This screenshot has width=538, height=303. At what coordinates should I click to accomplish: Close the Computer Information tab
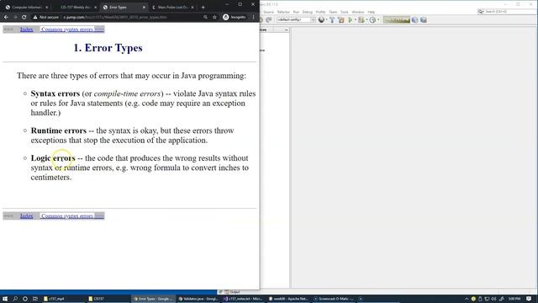pyautogui.click(x=47, y=8)
